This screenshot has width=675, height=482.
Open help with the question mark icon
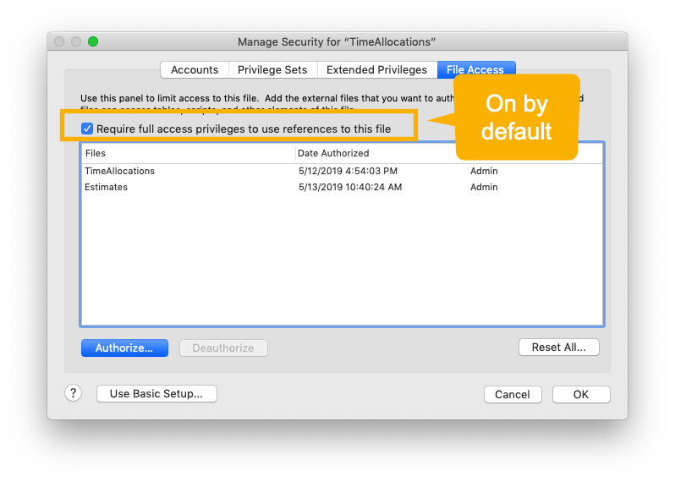74,393
